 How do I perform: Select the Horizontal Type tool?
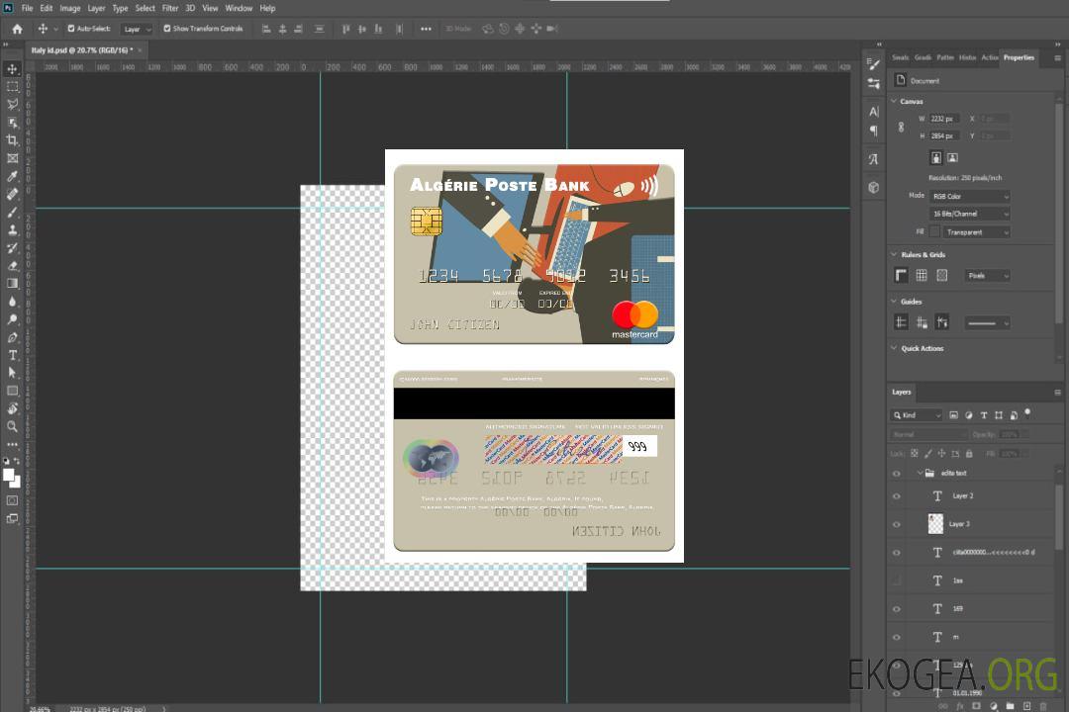[12, 355]
